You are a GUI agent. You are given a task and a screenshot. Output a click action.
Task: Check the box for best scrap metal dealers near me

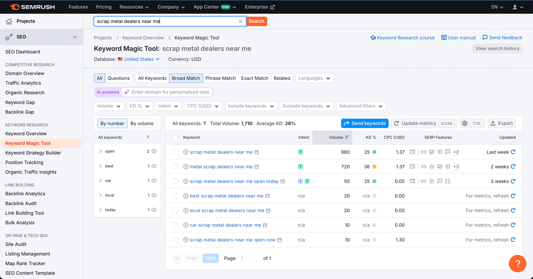175,196
